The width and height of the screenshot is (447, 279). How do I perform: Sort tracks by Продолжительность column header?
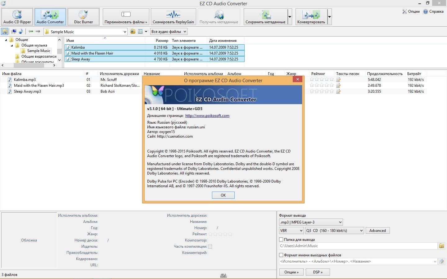pyautogui.click(x=385, y=74)
